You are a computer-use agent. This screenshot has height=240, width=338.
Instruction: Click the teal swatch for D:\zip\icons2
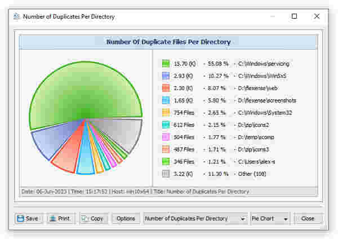(x=166, y=125)
